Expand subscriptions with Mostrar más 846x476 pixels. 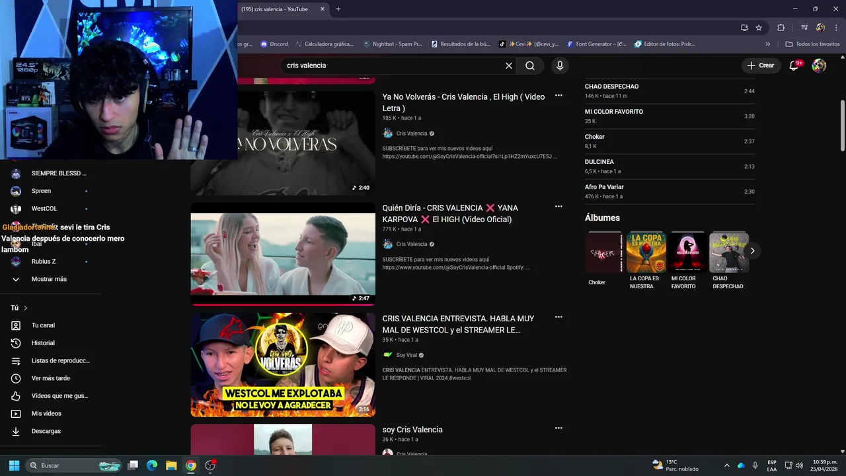(x=50, y=279)
